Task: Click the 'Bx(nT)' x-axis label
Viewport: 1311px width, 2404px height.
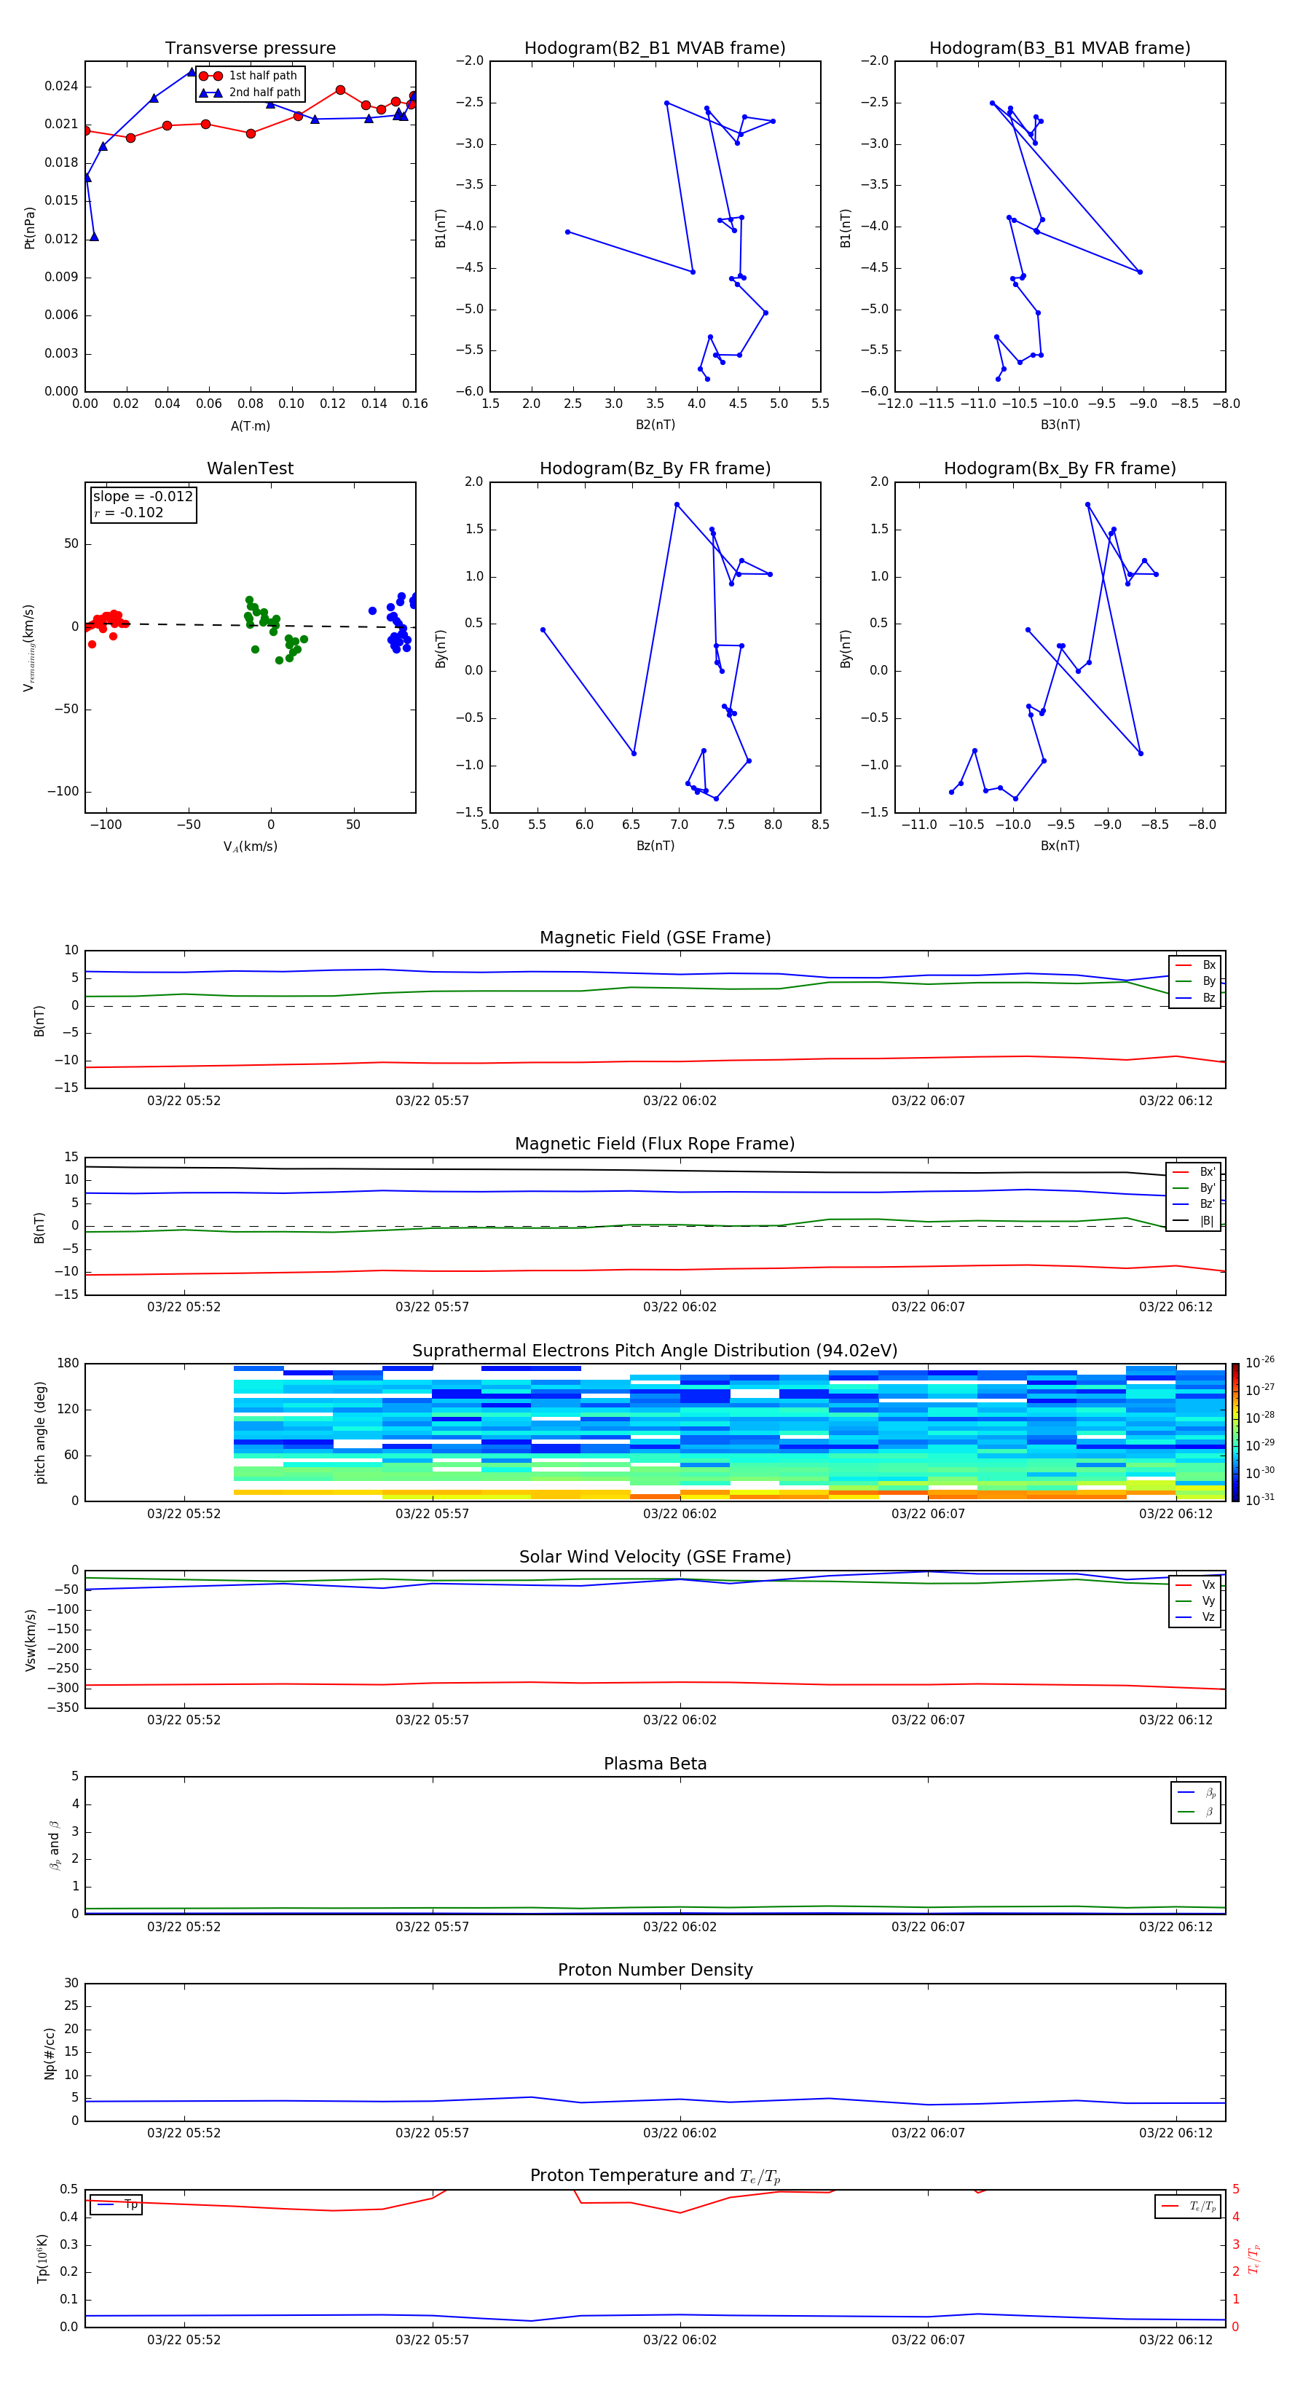Action: 1060,846
